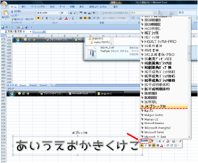
Task: Choose Malgun Gothic in the font list
Action: [164, 115]
